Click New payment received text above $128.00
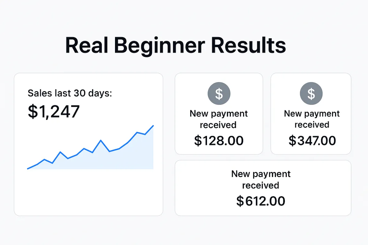Viewport: 368px width, 245px height. coord(219,119)
